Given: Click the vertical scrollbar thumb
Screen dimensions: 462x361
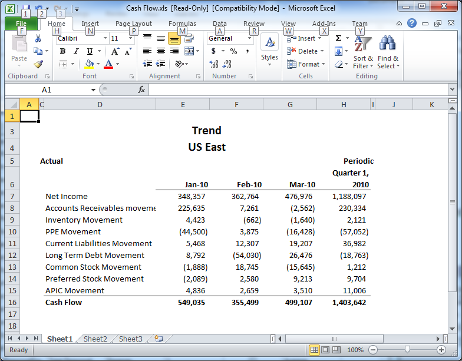Looking at the screenshot, I should click(x=453, y=203).
